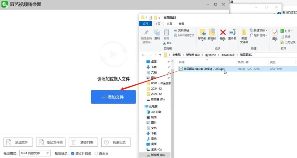Click the navigation pane scroll-up arrow

click(172, 61)
